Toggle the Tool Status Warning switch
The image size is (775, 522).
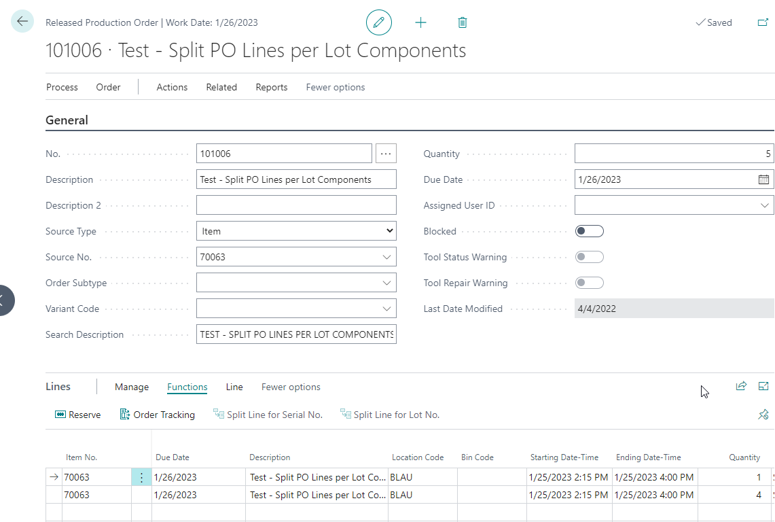tap(589, 257)
